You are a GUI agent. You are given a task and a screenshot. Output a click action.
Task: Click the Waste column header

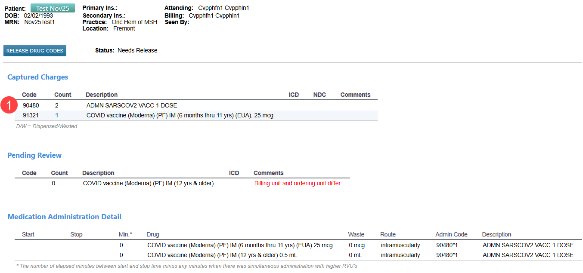tap(356, 235)
